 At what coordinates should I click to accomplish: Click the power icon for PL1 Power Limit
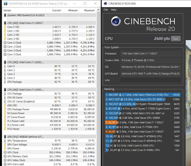(x=5, y=121)
